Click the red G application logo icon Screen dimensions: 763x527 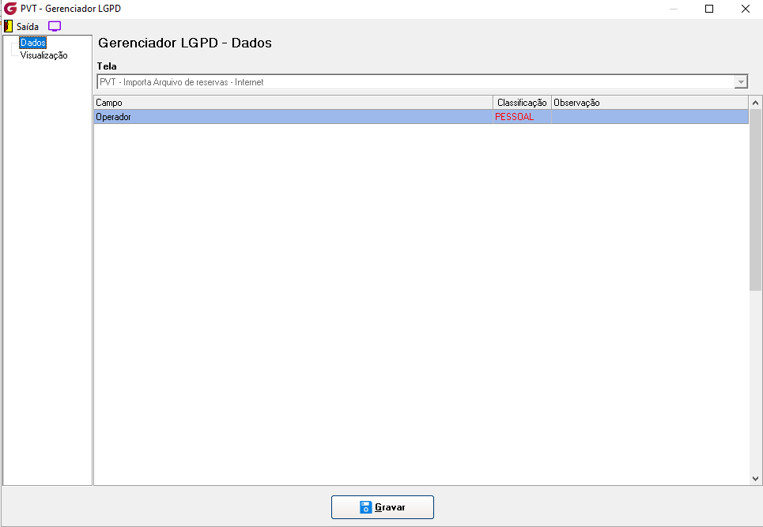coord(10,8)
